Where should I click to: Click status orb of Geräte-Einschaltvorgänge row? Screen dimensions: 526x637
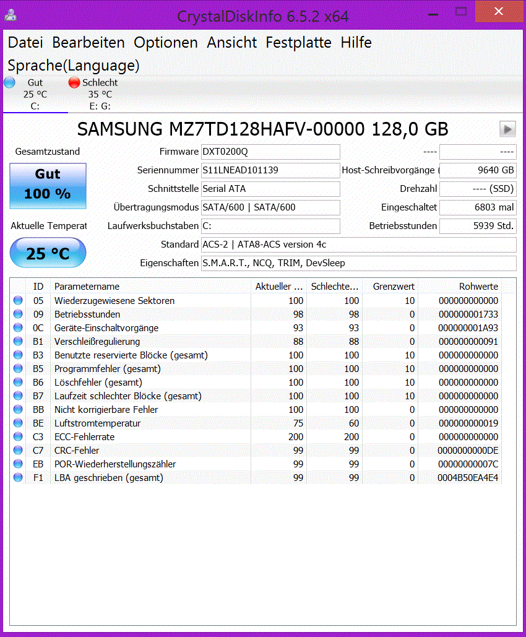pyautogui.click(x=18, y=327)
